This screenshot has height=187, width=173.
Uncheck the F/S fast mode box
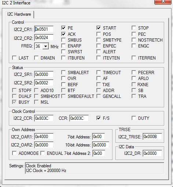pos(99,118)
